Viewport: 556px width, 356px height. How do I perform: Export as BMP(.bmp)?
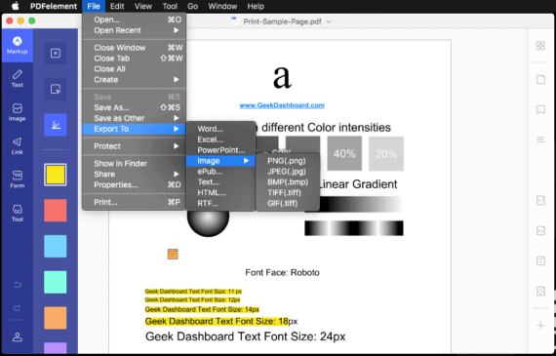tap(288, 182)
